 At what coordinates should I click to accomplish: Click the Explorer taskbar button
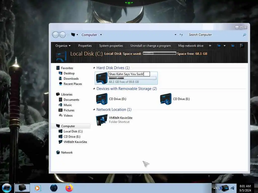[x=22, y=188]
